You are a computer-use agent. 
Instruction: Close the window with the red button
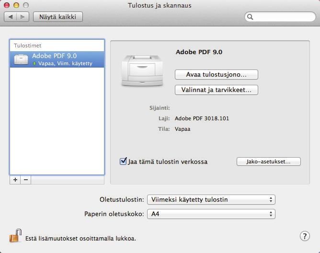[7, 5]
